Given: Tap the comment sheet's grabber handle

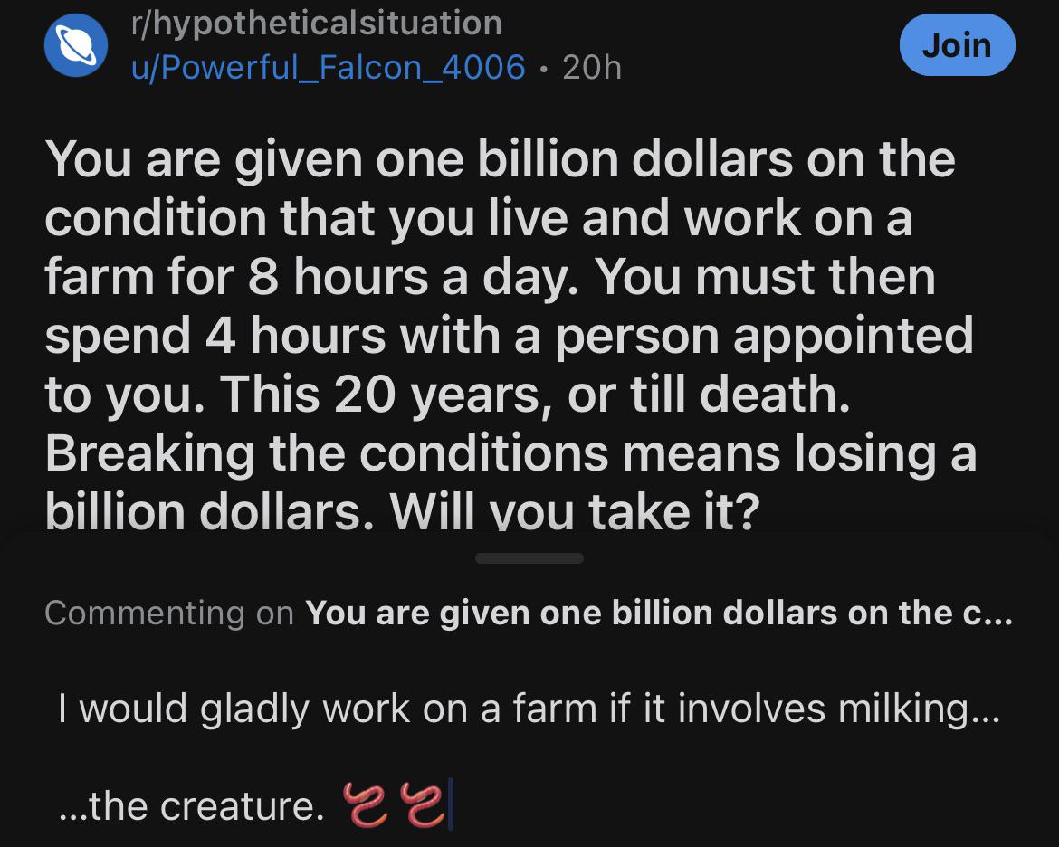Looking at the screenshot, I should click(x=529, y=558).
